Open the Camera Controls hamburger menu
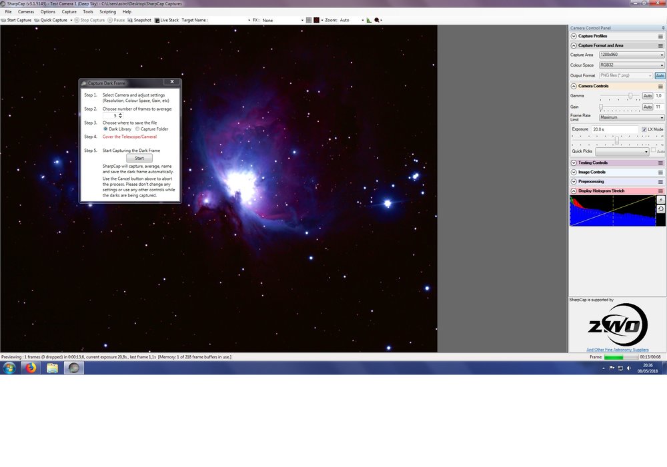667x467 pixels. pyautogui.click(x=660, y=87)
